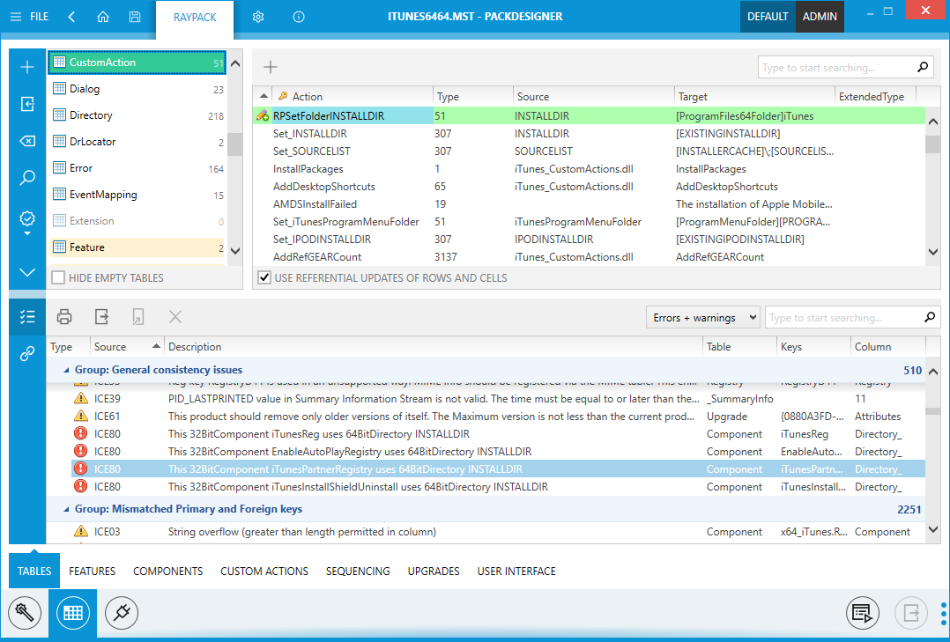This screenshot has width=950, height=642.
Task: Click the chain link icon in sidebar
Action: coord(27,354)
